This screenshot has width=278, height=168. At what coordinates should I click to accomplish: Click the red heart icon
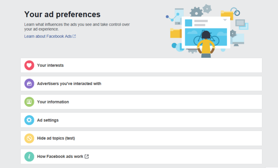pos(29,65)
